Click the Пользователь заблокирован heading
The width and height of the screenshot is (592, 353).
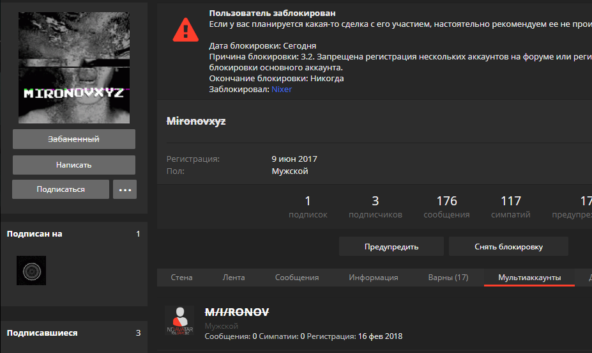click(272, 13)
